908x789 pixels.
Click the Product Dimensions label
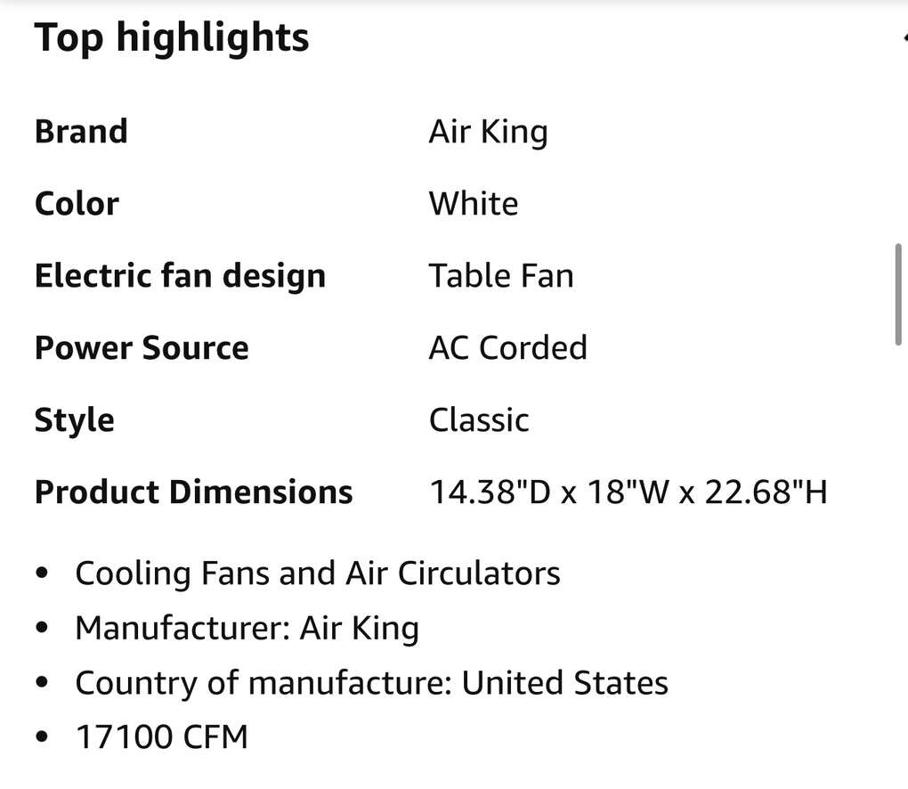(193, 492)
